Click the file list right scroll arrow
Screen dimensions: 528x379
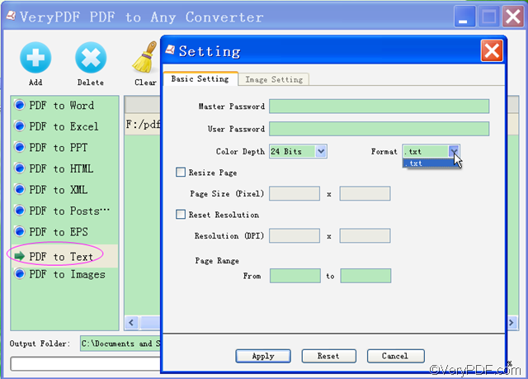(511, 323)
